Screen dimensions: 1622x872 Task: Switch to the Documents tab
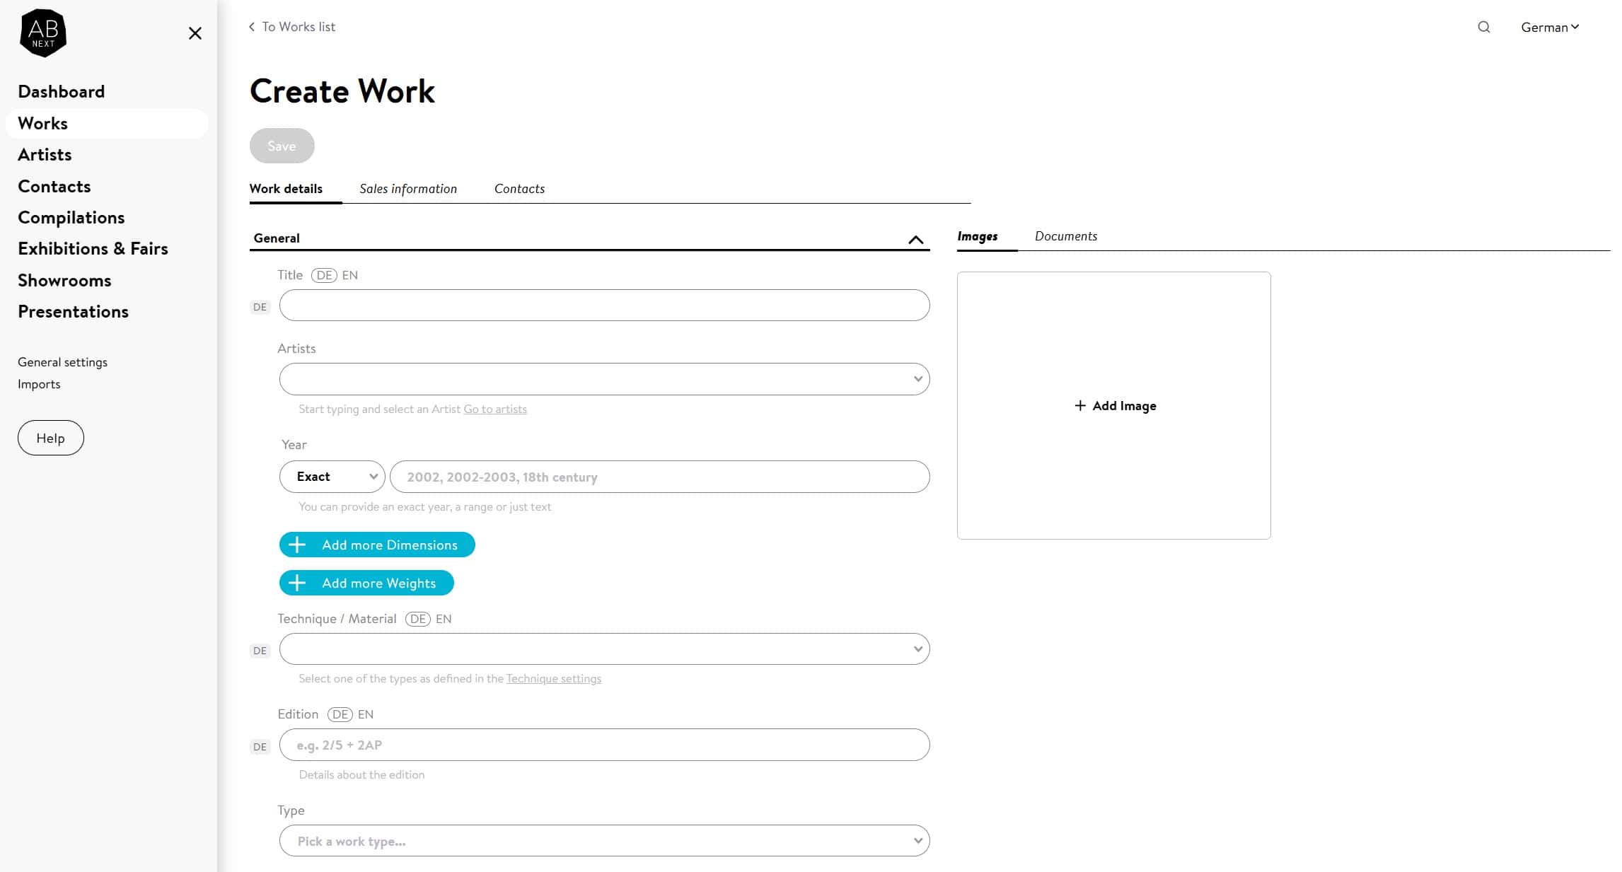tap(1066, 236)
